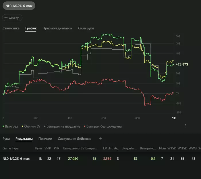Select the Сила руки tab
This screenshot has height=179, width=201.
[x=86, y=28]
